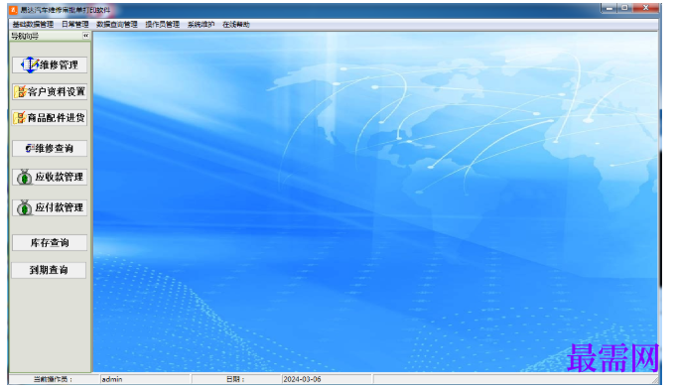Image resolution: width=678 pixels, height=389 pixels.
Task: Close the application window
Action: pyautogui.click(x=646, y=8)
